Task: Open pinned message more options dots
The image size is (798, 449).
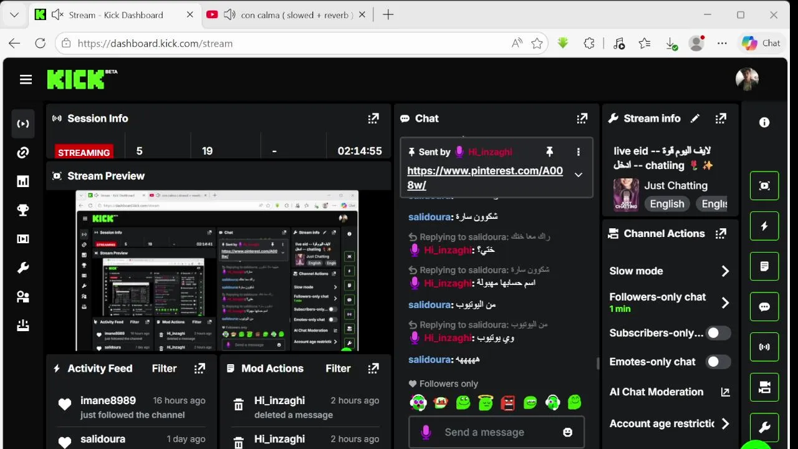Action: pyautogui.click(x=579, y=152)
